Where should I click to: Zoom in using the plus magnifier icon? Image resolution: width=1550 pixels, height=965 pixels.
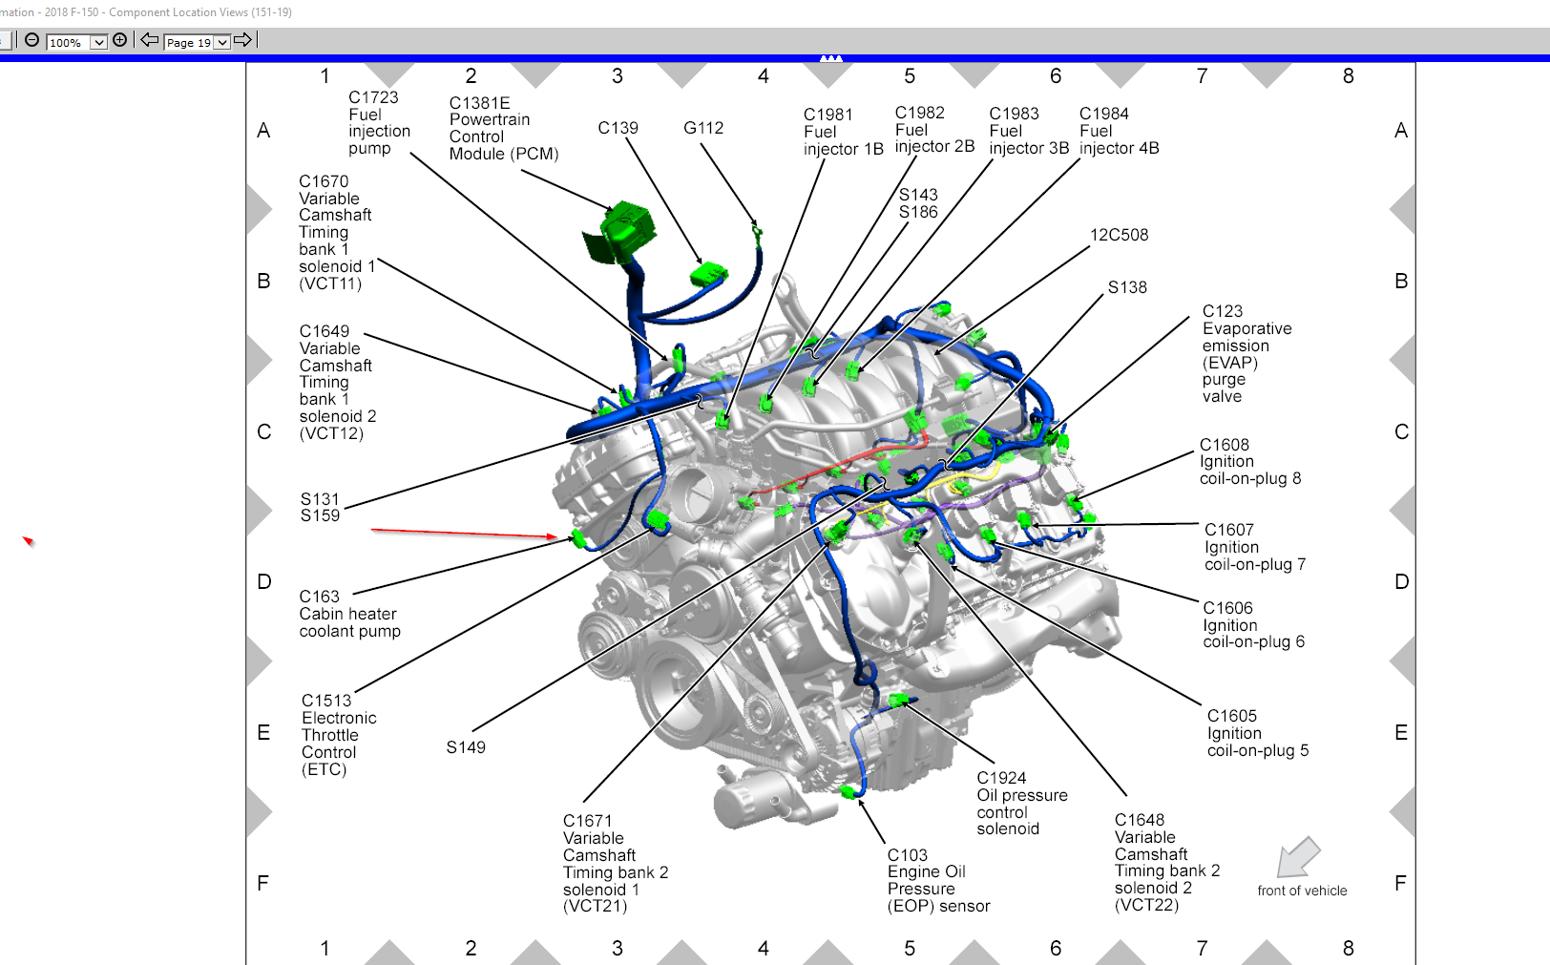(119, 40)
